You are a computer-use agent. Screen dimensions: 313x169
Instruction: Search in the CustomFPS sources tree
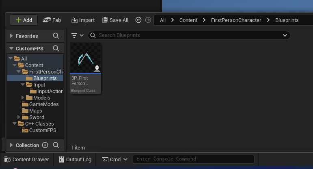[56, 48]
